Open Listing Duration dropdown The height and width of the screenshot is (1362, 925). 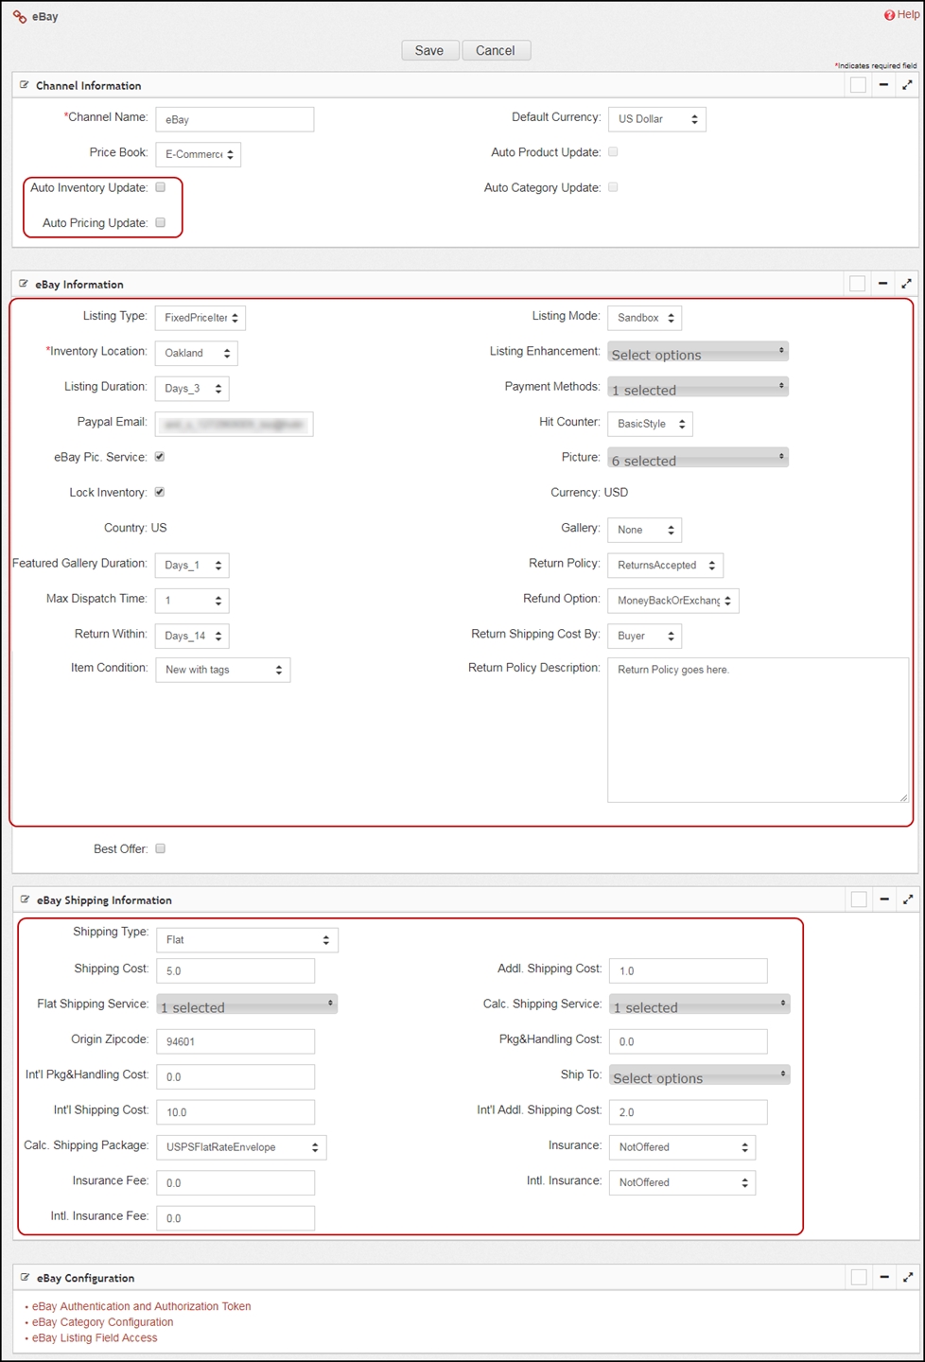pyautogui.click(x=192, y=389)
